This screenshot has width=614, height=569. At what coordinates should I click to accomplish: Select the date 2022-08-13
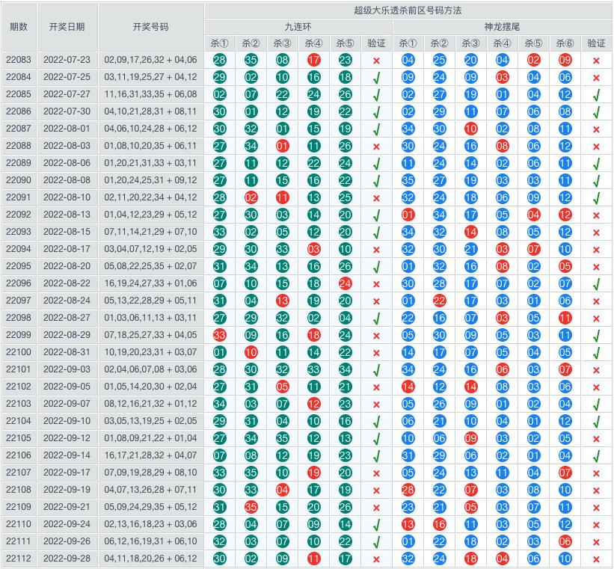point(67,215)
